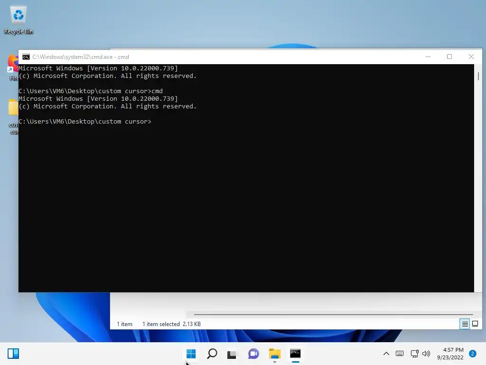Open taskbar Search

coord(212,354)
